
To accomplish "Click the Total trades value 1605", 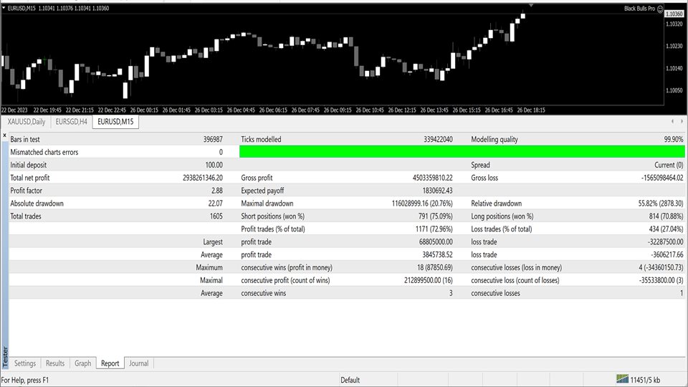I will point(216,216).
